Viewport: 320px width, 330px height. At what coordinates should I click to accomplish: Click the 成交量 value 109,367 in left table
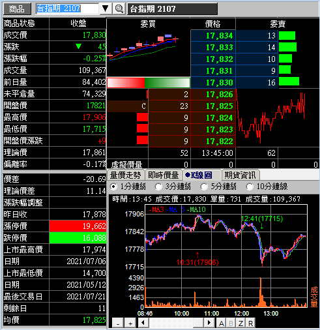pyautogui.click(x=93, y=70)
